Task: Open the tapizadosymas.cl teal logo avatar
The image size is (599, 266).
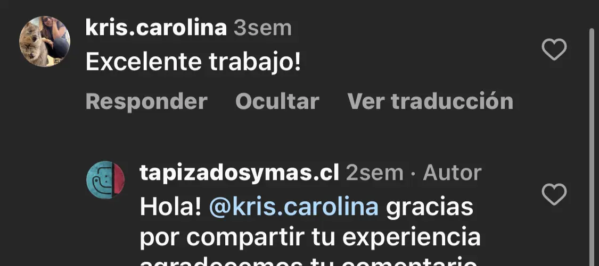Action: (x=105, y=179)
